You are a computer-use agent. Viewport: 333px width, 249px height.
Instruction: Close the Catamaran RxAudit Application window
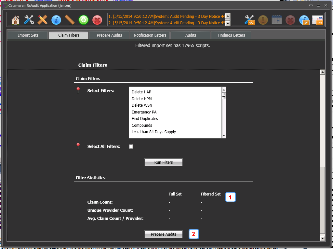click(x=326, y=6)
